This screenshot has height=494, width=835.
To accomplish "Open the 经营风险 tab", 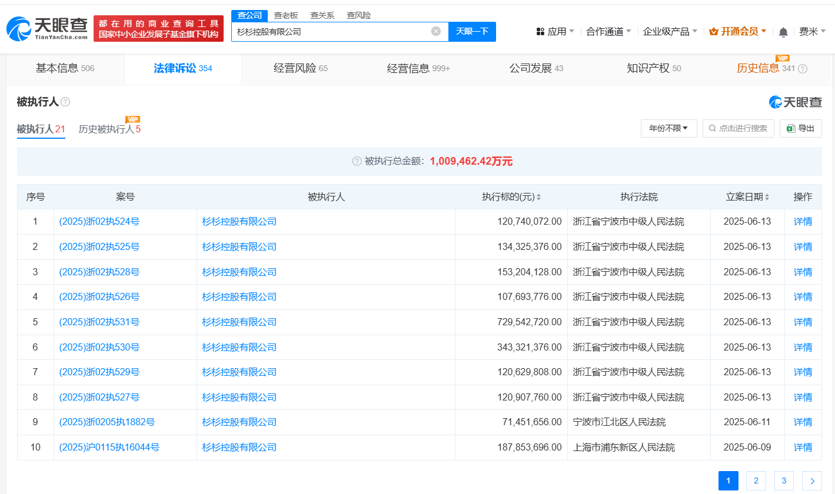I will pyautogui.click(x=301, y=68).
